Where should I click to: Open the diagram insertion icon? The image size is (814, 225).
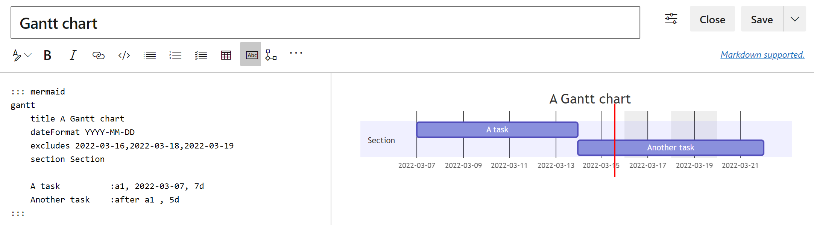[x=270, y=55]
